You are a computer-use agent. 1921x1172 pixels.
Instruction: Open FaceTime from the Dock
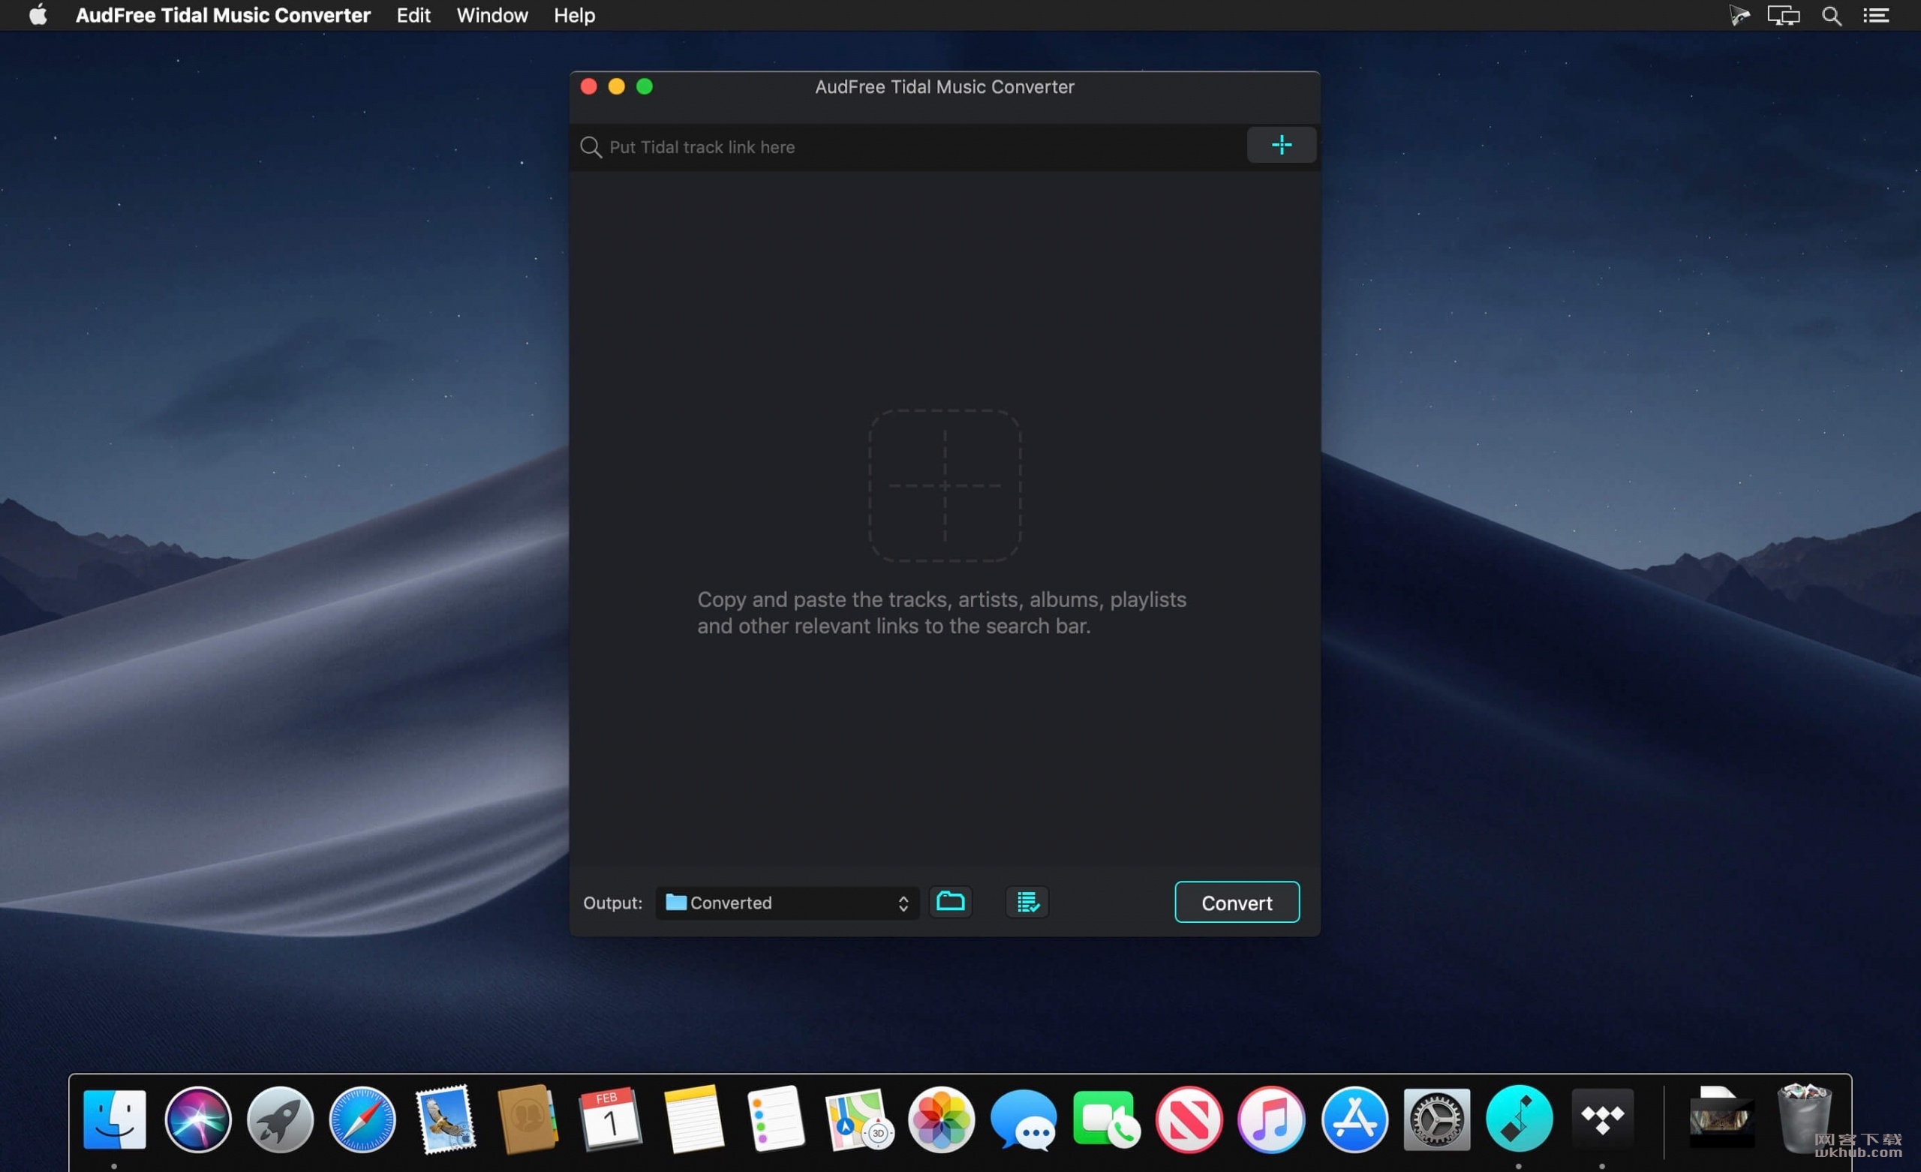pos(1106,1119)
